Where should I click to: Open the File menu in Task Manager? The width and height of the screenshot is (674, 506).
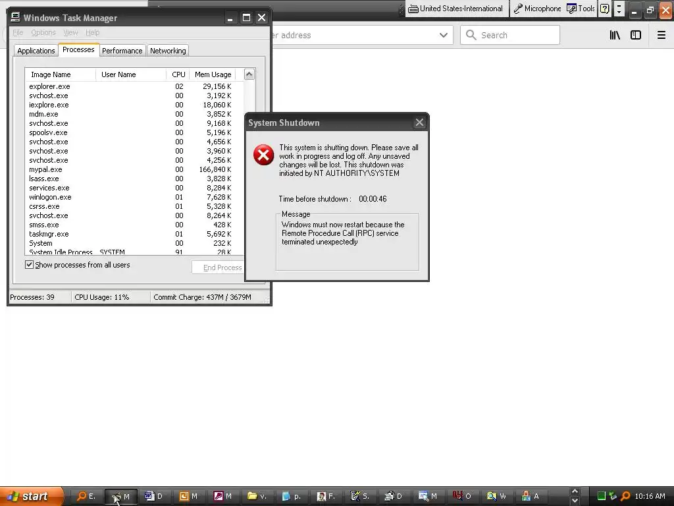tap(18, 32)
